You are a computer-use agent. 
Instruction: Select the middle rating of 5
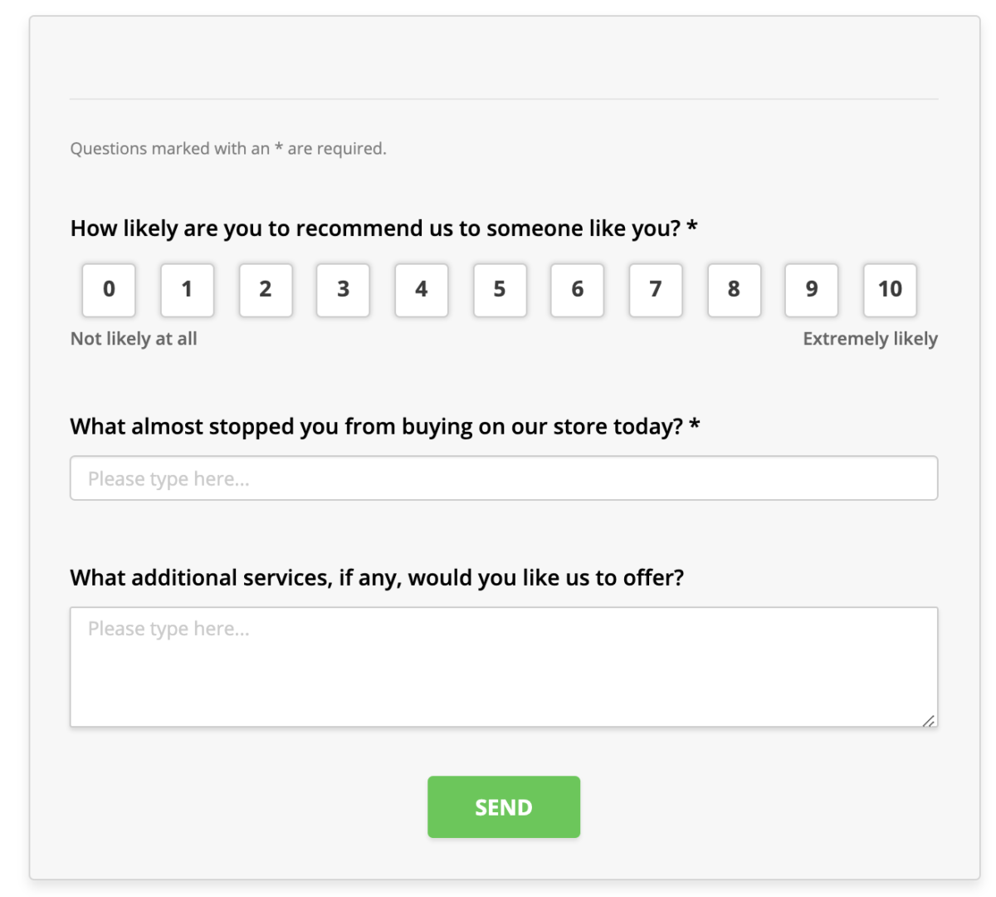(x=500, y=290)
